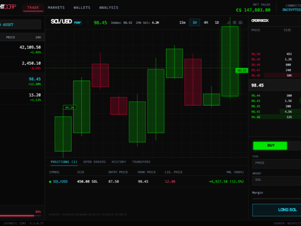
Task: Click the 98.45 price tag on chart
Action: tap(241, 70)
